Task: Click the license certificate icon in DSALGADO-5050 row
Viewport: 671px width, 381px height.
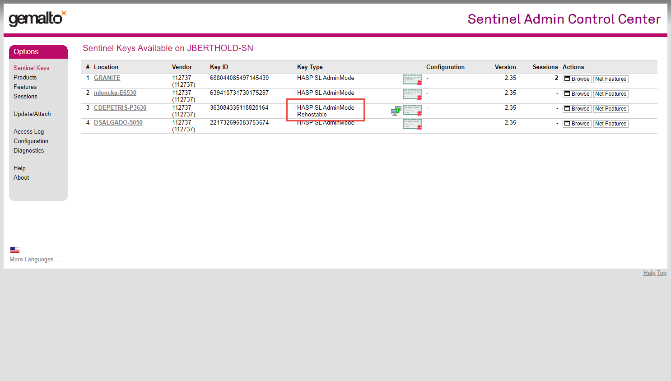Action: click(x=412, y=125)
